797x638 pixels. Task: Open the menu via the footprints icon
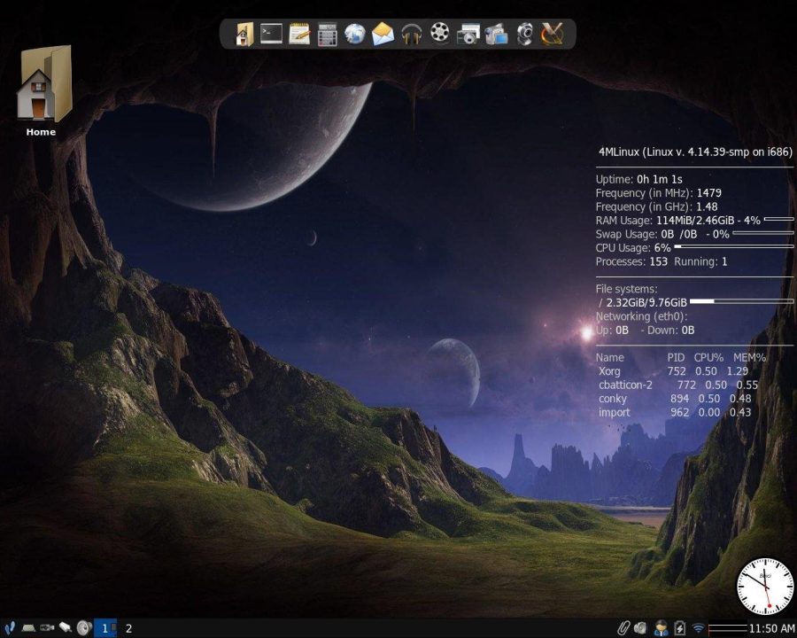tap(11, 627)
